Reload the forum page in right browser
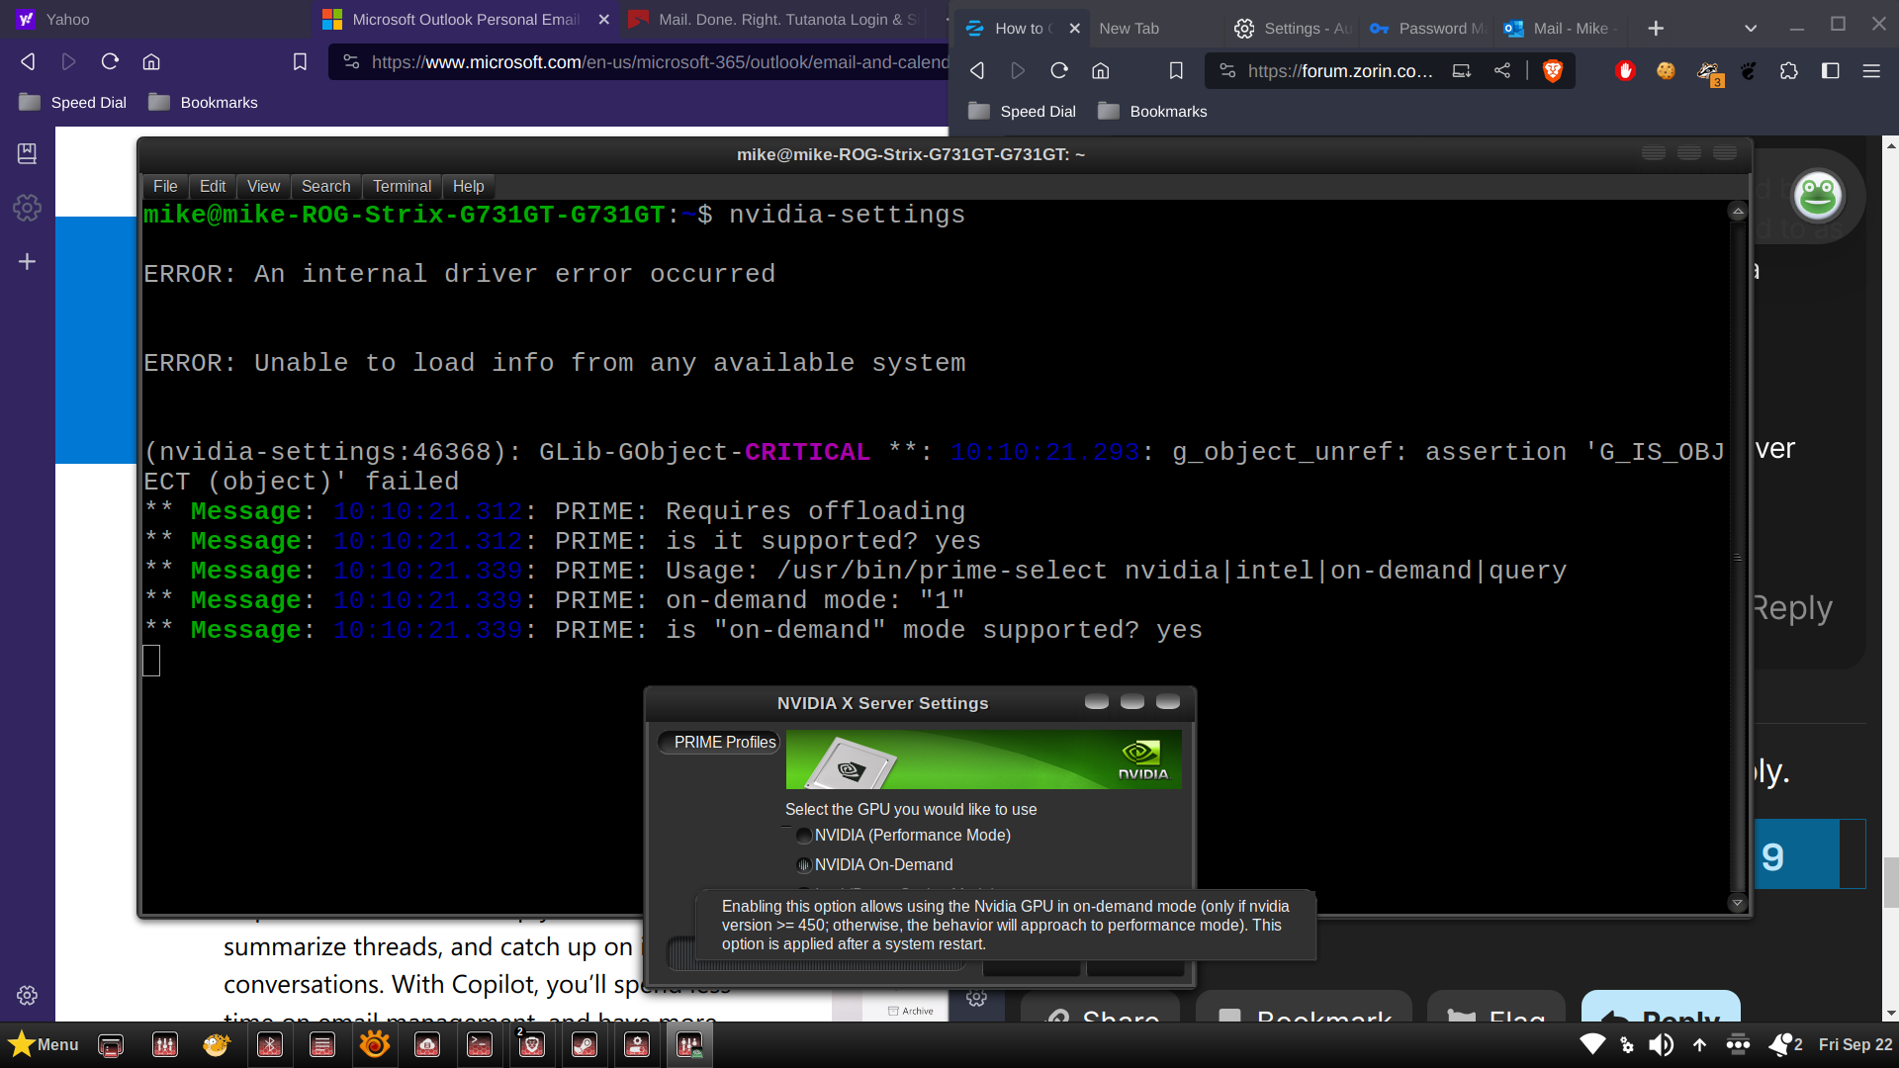The height and width of the screenshot is (1068, 1899). tap(1059, 70)
